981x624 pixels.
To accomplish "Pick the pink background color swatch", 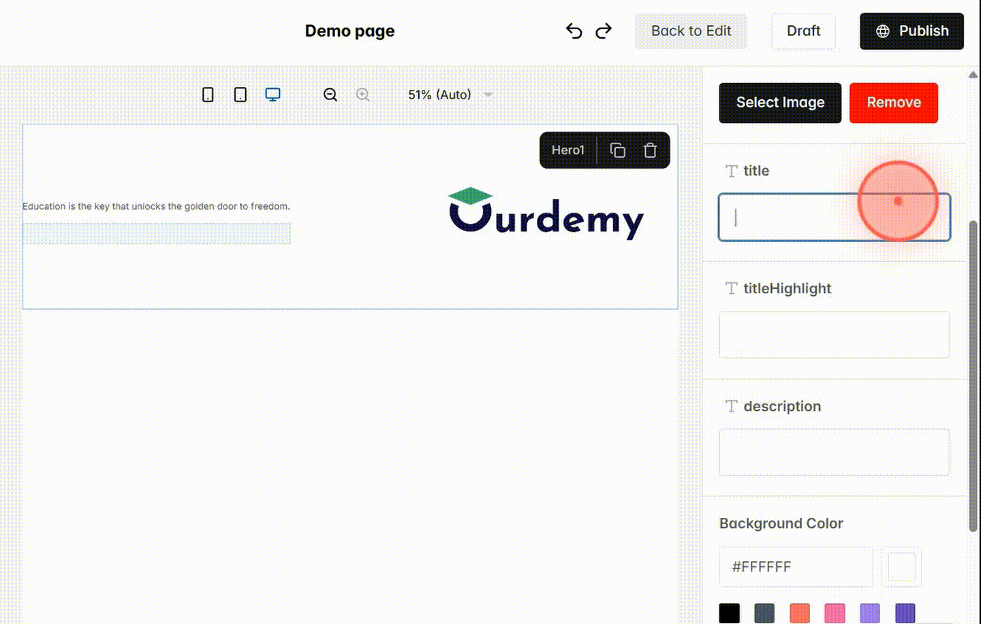I will 835,612.
